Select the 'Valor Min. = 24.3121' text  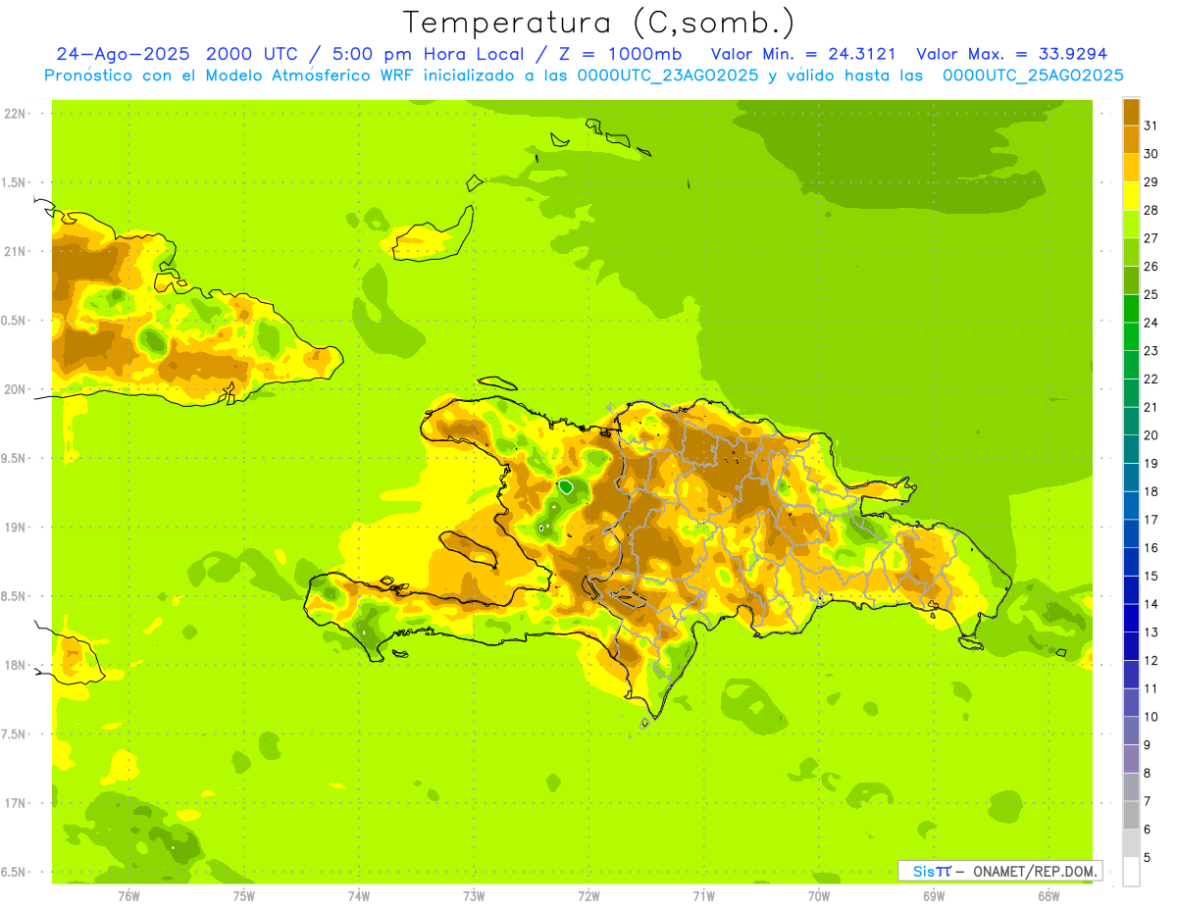[x=803, y=54]
